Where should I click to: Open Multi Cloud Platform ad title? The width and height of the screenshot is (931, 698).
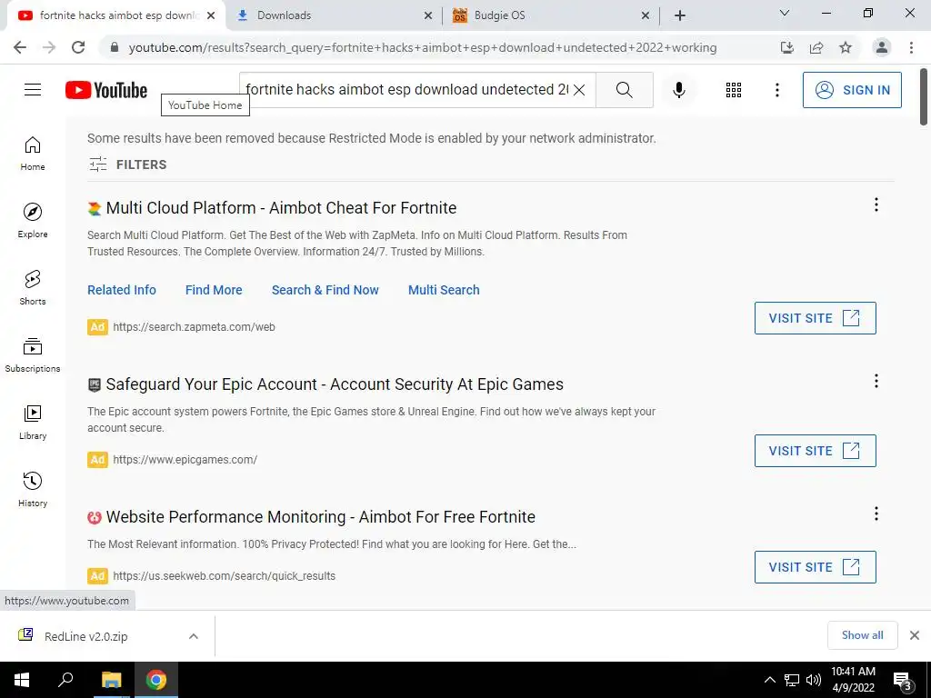(282, 208)
